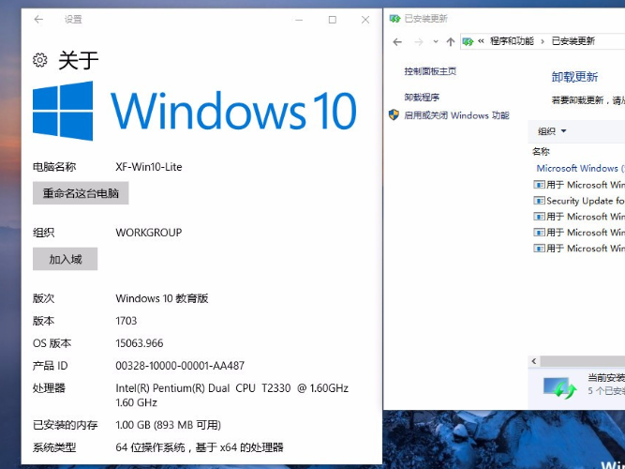Click the shield icon next to 启用或关闭
Image resolution: width=625 pixels, height=469 pixels.
(x=394, y=115)
